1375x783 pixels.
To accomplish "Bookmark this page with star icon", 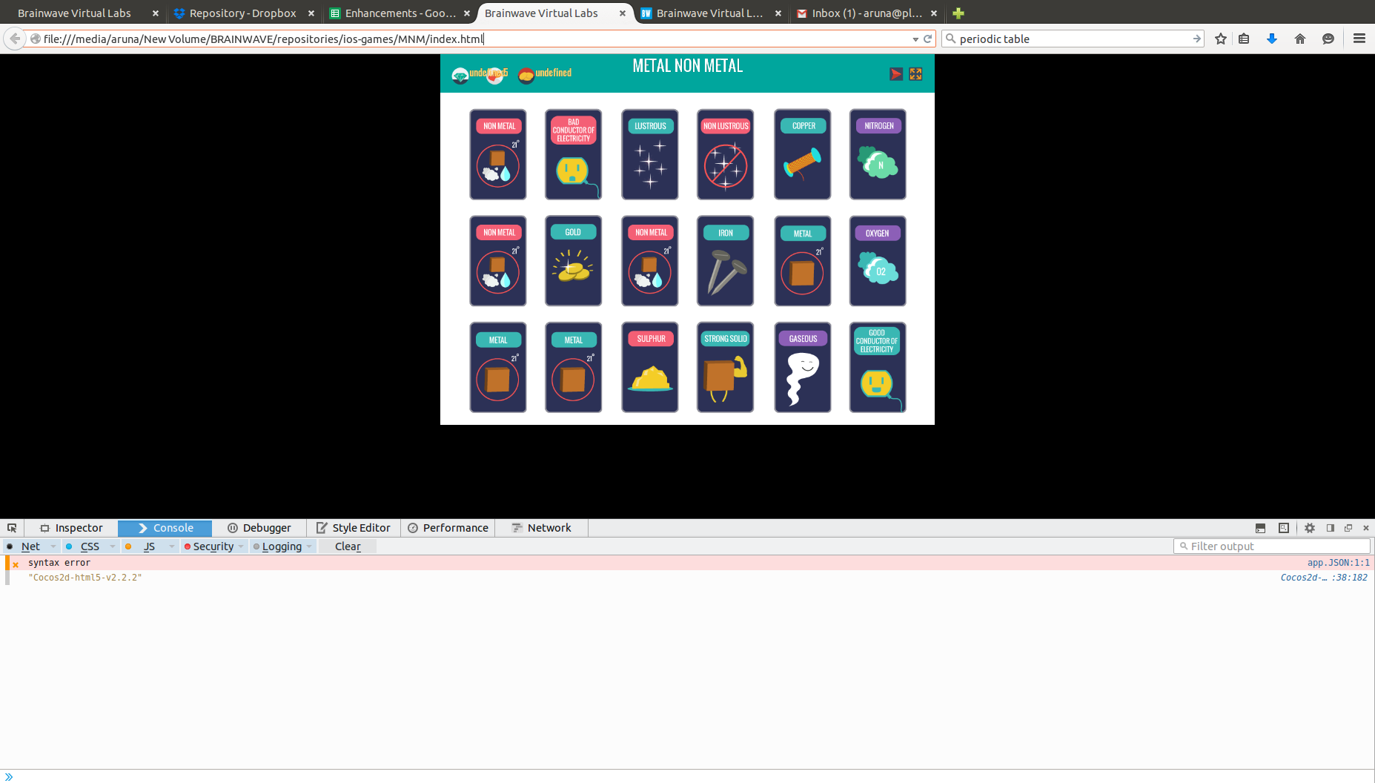I will (x=1221, y=39).
